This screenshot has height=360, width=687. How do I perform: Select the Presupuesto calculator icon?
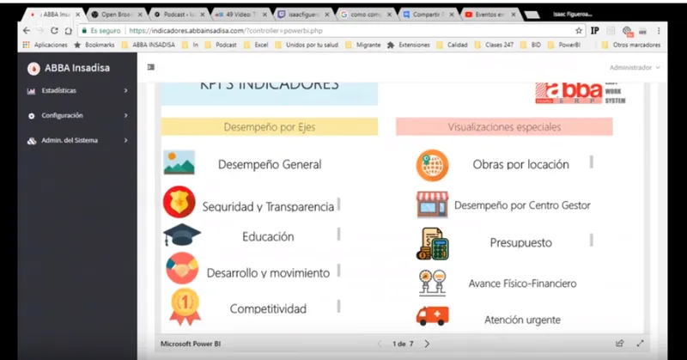(433, 244)
